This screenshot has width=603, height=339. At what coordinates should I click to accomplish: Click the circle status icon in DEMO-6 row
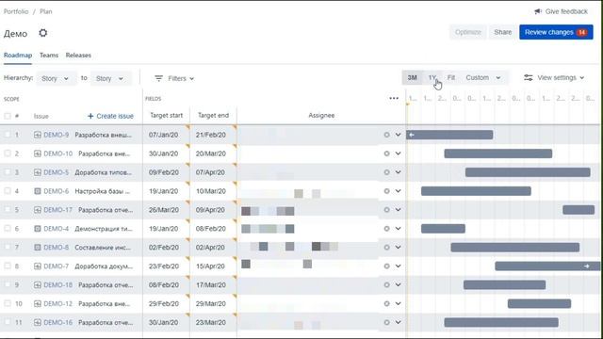pyautogui.click(x=387, y=191)
